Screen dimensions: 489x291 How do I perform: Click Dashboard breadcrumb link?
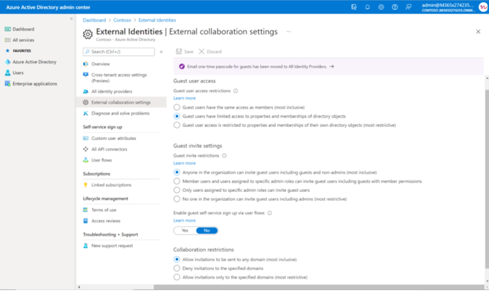tap(94, 20)
